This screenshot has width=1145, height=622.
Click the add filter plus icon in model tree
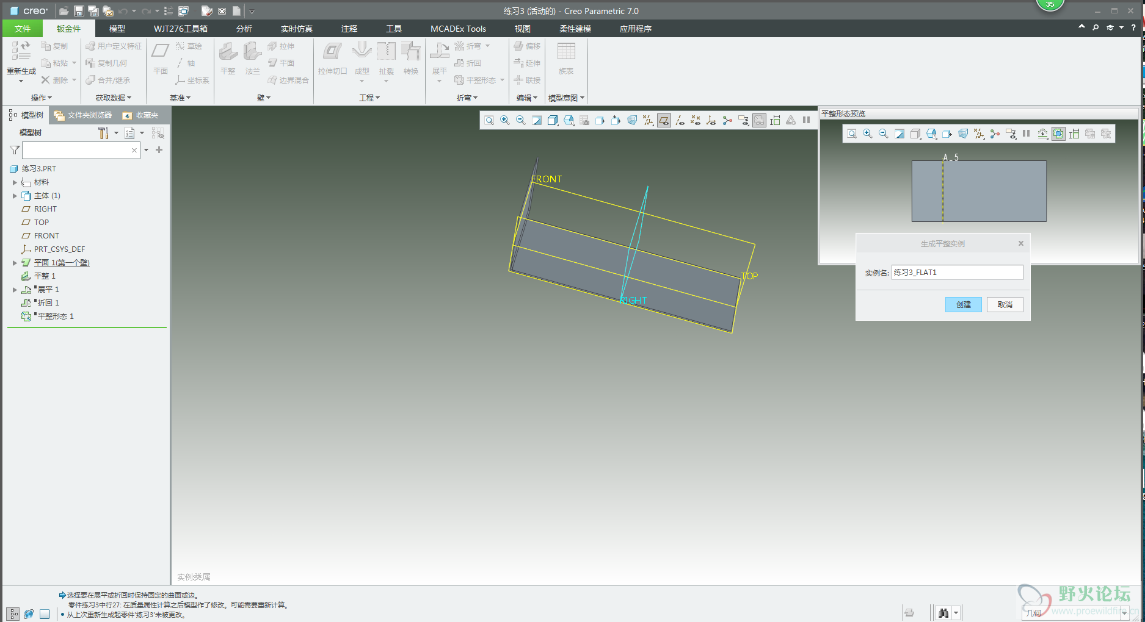coord(159,150)
